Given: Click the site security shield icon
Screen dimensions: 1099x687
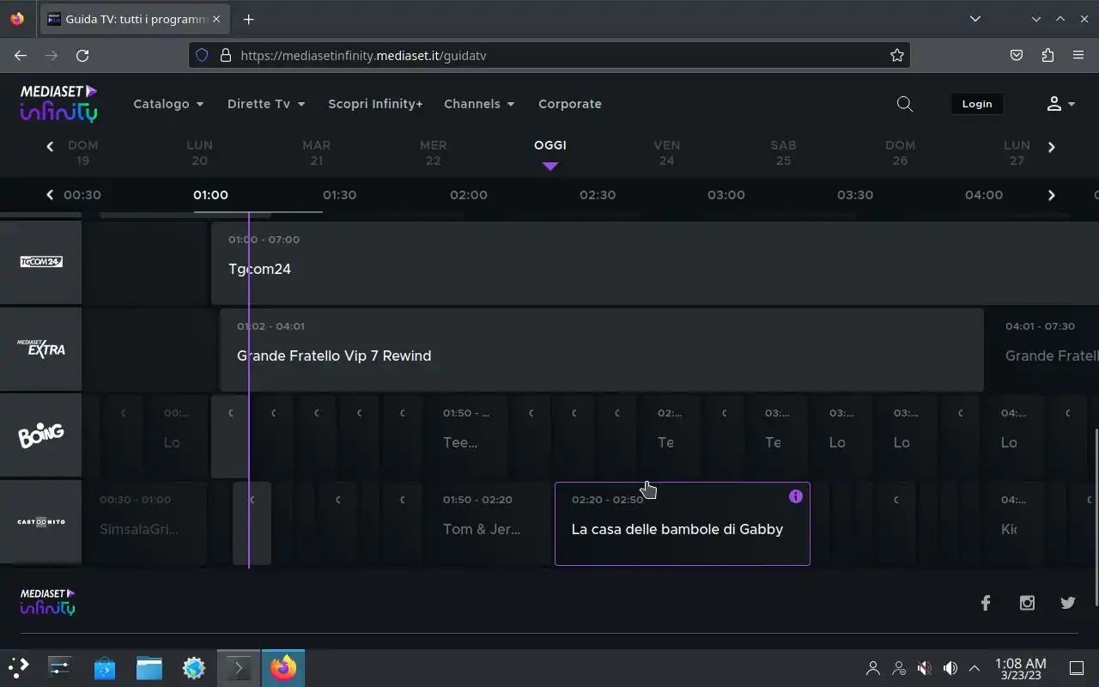Looking at the screenshot, I should click(x=202, y=55).
